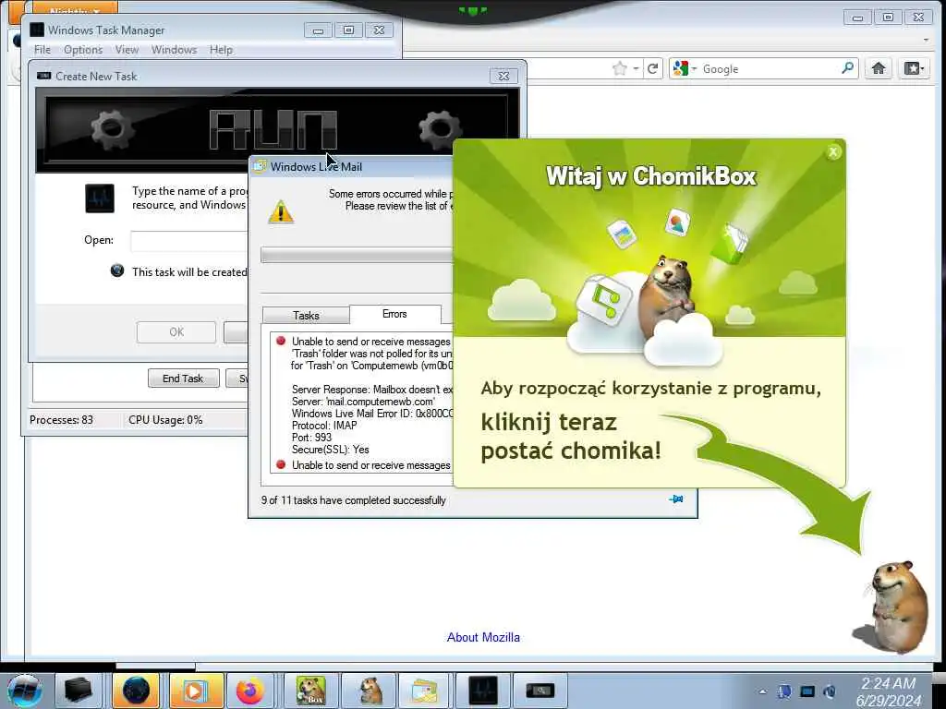Click '9 of 11 tasks' status text

354,500
